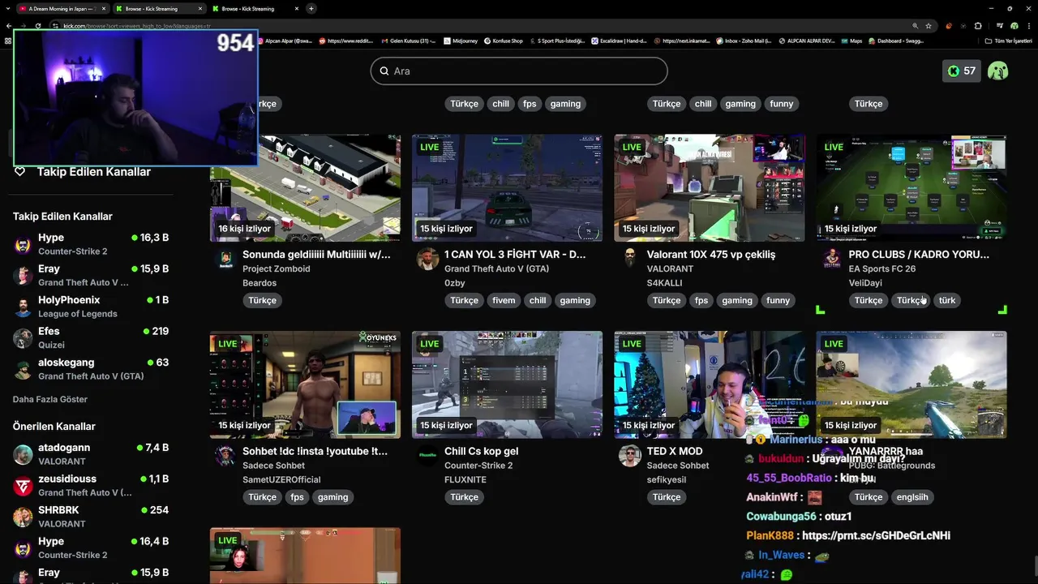Open SHRBRK recommended channel avatar
The width and height of the screenshot is (1038, 584).
23,517
